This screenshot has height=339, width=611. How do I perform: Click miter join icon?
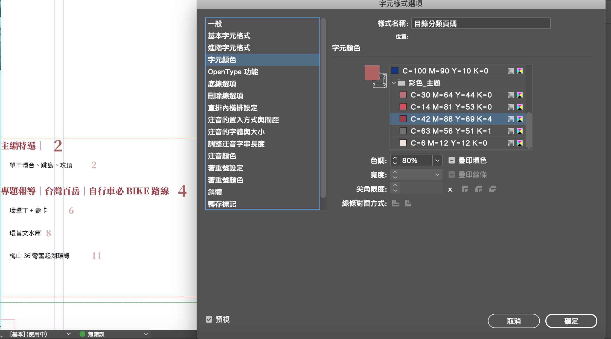click(x=465, y=189)
